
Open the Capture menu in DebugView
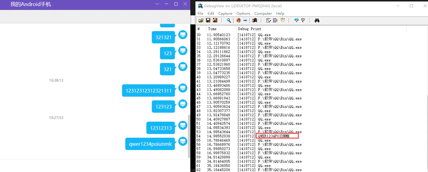coord(225,14)
